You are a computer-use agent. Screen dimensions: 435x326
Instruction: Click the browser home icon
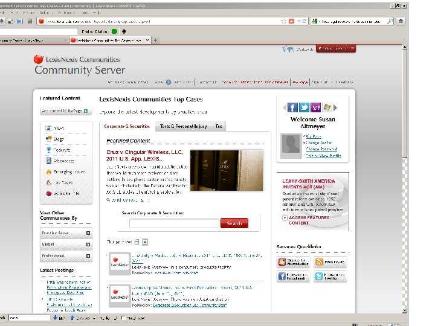pos(401,21)
